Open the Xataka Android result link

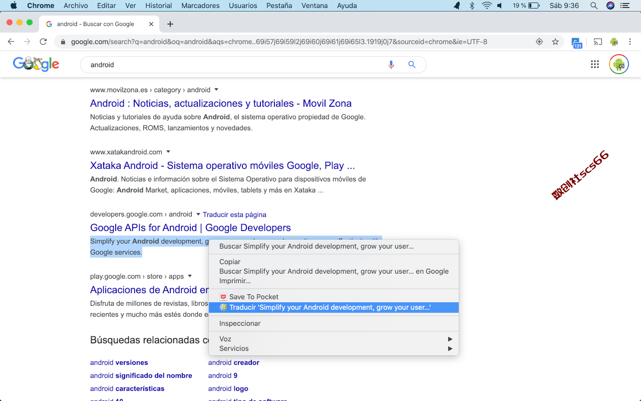pos(222,165)
